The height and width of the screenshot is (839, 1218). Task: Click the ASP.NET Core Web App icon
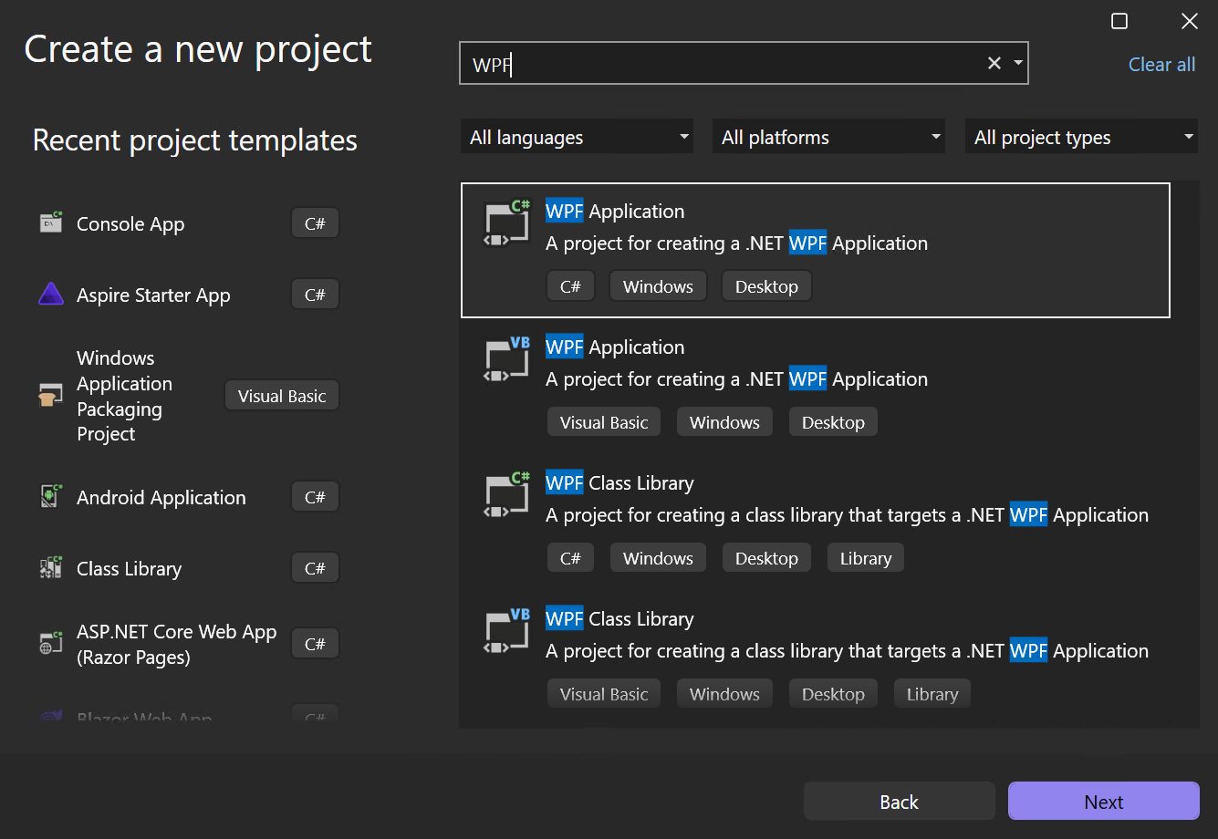click(x=51, y=643)
